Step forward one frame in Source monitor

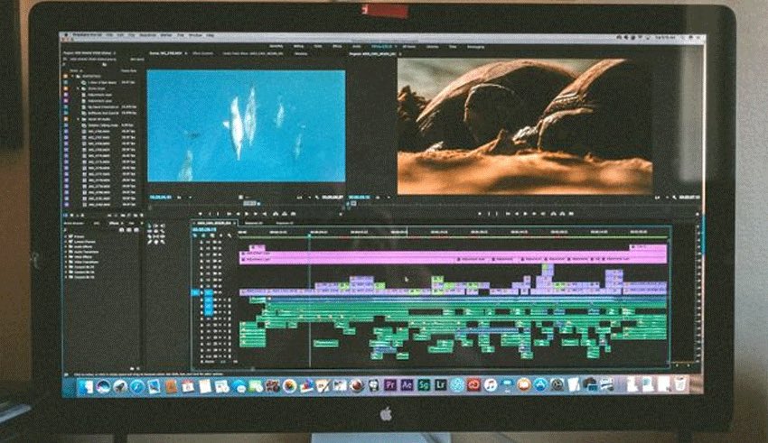pyautogui.click(x=255, y=214)
